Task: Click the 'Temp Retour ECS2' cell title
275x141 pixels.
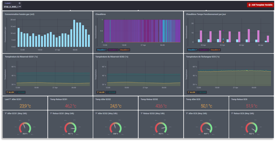Action: tap(149, 99)
